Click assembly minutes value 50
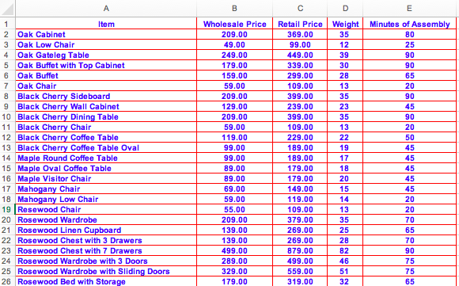Screen dimensions: 459x286 tap(409, 137)
